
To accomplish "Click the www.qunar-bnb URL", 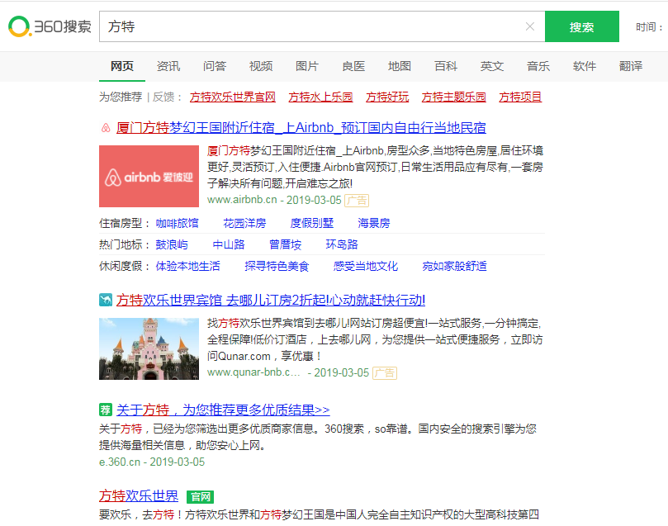I will pyautogui.click(x=253, y=372).
